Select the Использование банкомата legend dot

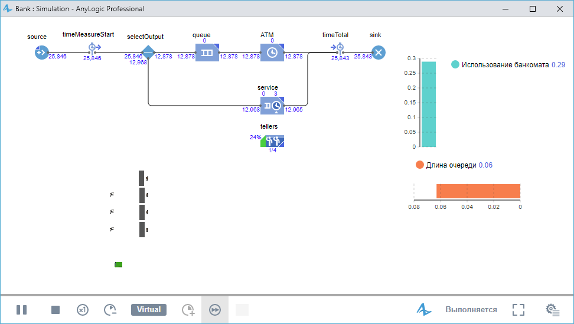click(x=455, y=64)
